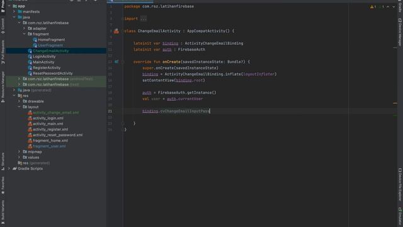Click the Kotlin icon of HomeFragment
The image size is (403, 227).
pos(35,40)
